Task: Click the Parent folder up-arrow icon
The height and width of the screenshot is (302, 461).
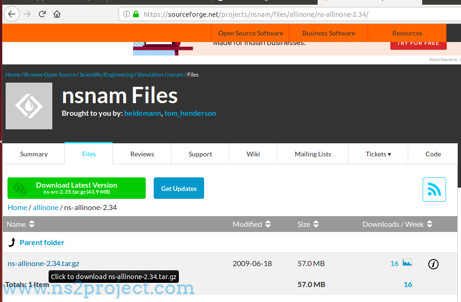Action: [12, 242]
